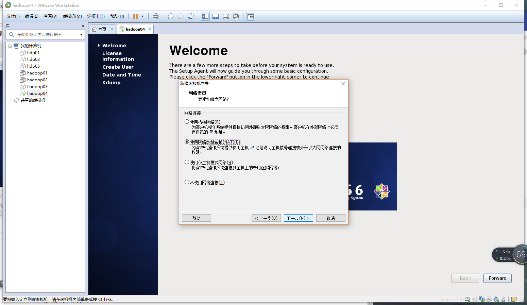The image size is (527, 305).
Task: Select hadoop02 in the library tree
Action: pos(37,80)
